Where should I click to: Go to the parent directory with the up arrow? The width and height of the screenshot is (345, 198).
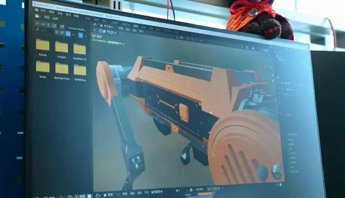point(49,25)
